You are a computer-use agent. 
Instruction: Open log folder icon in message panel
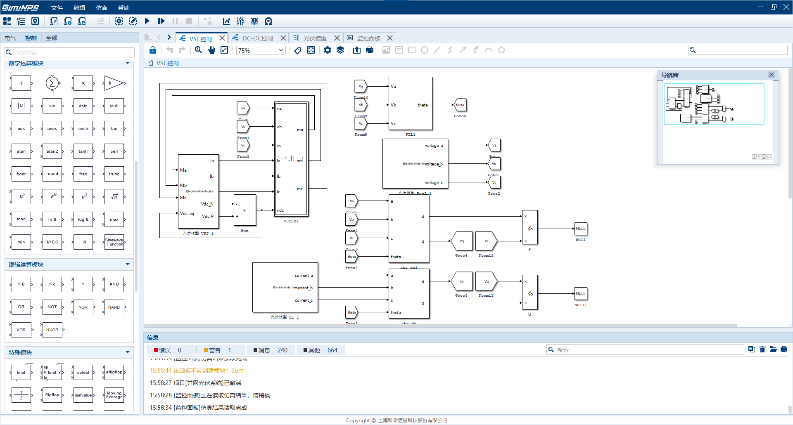(x=773, y=349)
